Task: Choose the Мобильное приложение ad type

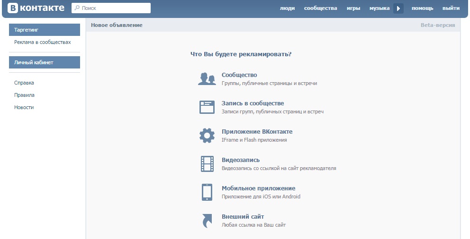Action: (x=258, y=188)
